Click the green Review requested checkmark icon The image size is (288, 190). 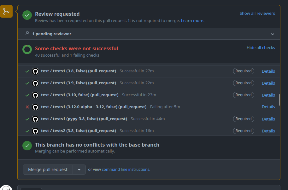[27, 15]
